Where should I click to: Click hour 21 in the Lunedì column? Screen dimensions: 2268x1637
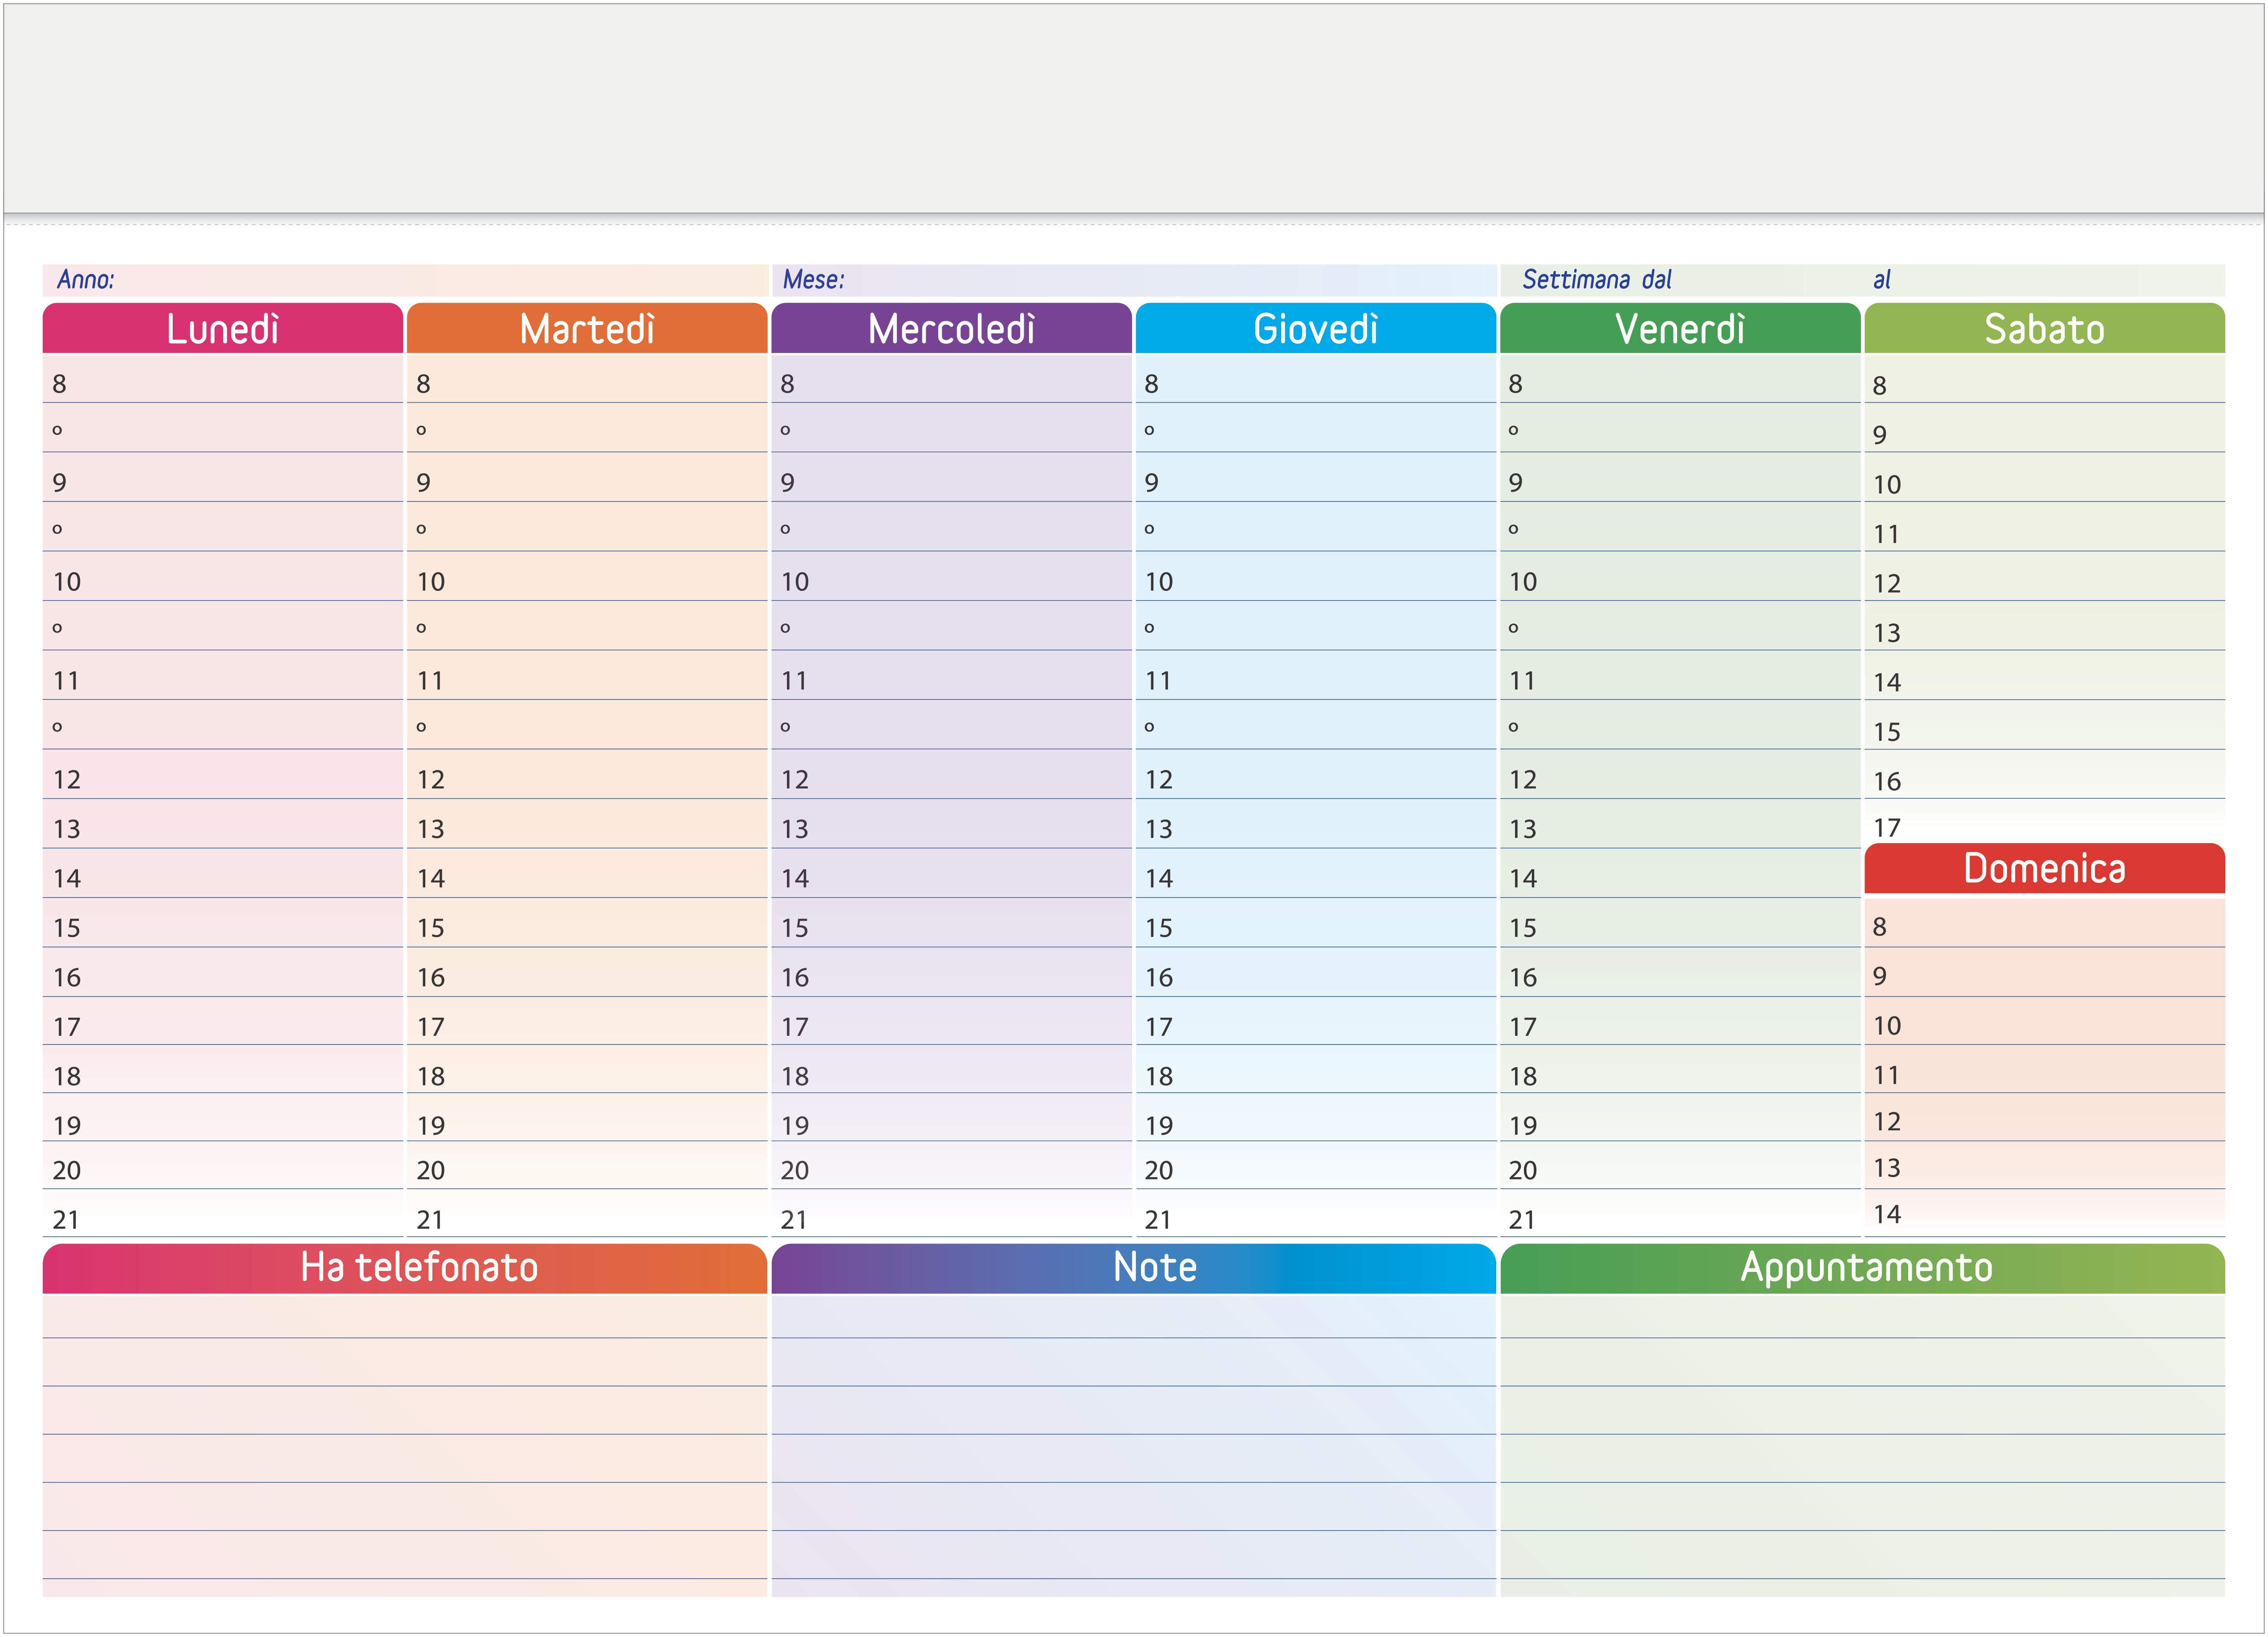point(222,1214)
